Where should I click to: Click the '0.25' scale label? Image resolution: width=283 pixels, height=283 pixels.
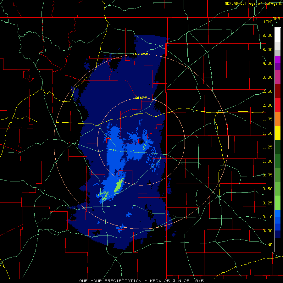coord(268,203)
